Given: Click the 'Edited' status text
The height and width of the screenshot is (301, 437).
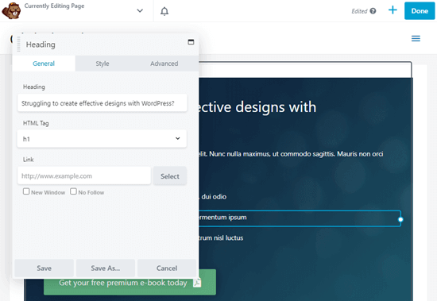Looking at the screenshot, I should (359, 11).
